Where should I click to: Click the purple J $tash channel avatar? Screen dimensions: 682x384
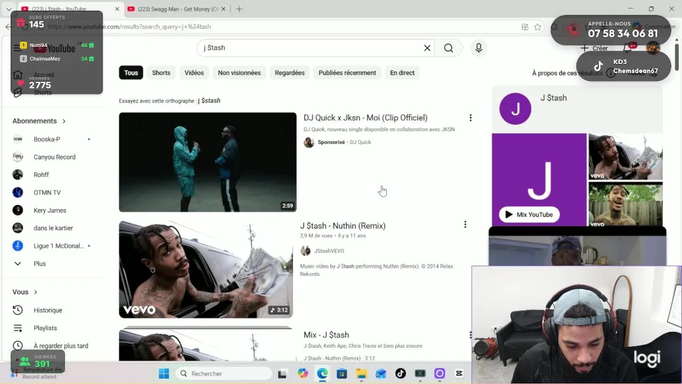515,109
